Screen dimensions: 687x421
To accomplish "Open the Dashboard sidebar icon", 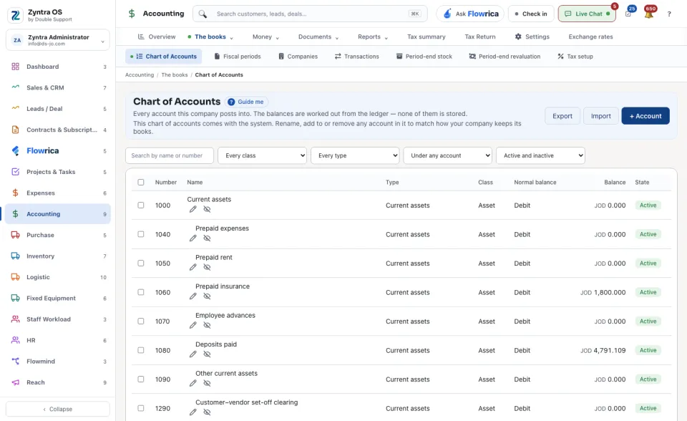I will point(15,67).
